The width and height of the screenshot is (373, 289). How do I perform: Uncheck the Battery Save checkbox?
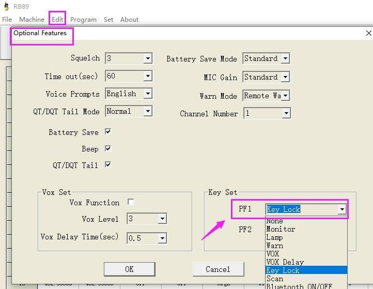tap(108, 132)
